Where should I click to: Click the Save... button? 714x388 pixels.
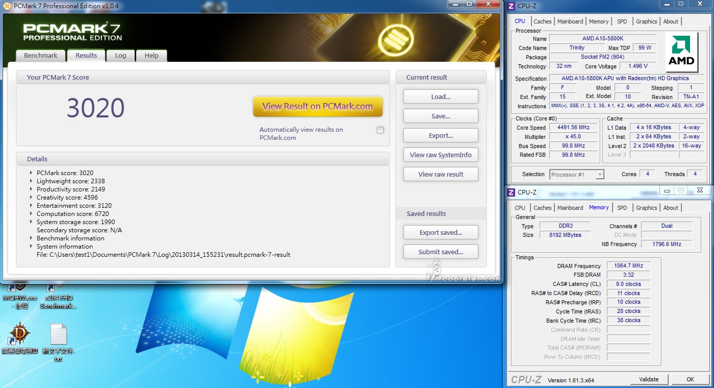coord(441,116)
